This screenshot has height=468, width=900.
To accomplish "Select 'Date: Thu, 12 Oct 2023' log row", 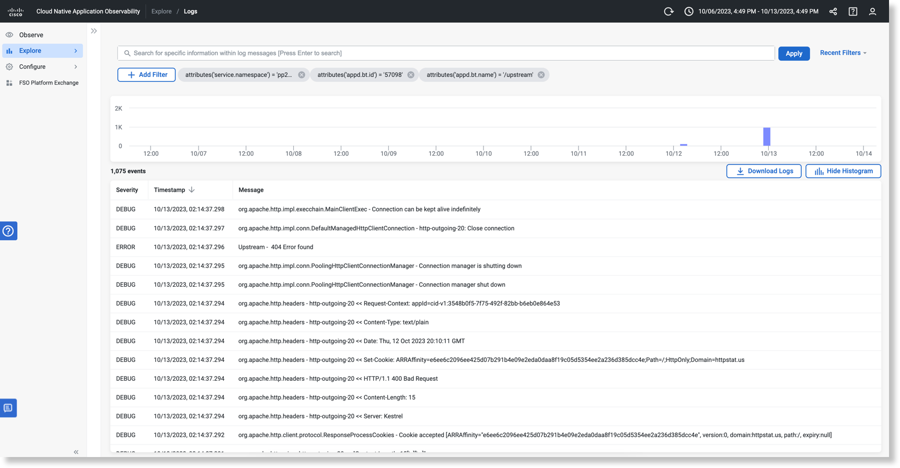I will pyautogui.click(x=495, y=341).
